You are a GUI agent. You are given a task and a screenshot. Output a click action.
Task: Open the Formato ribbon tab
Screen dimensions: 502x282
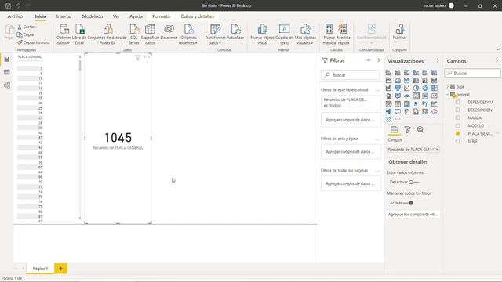[161, 16]
